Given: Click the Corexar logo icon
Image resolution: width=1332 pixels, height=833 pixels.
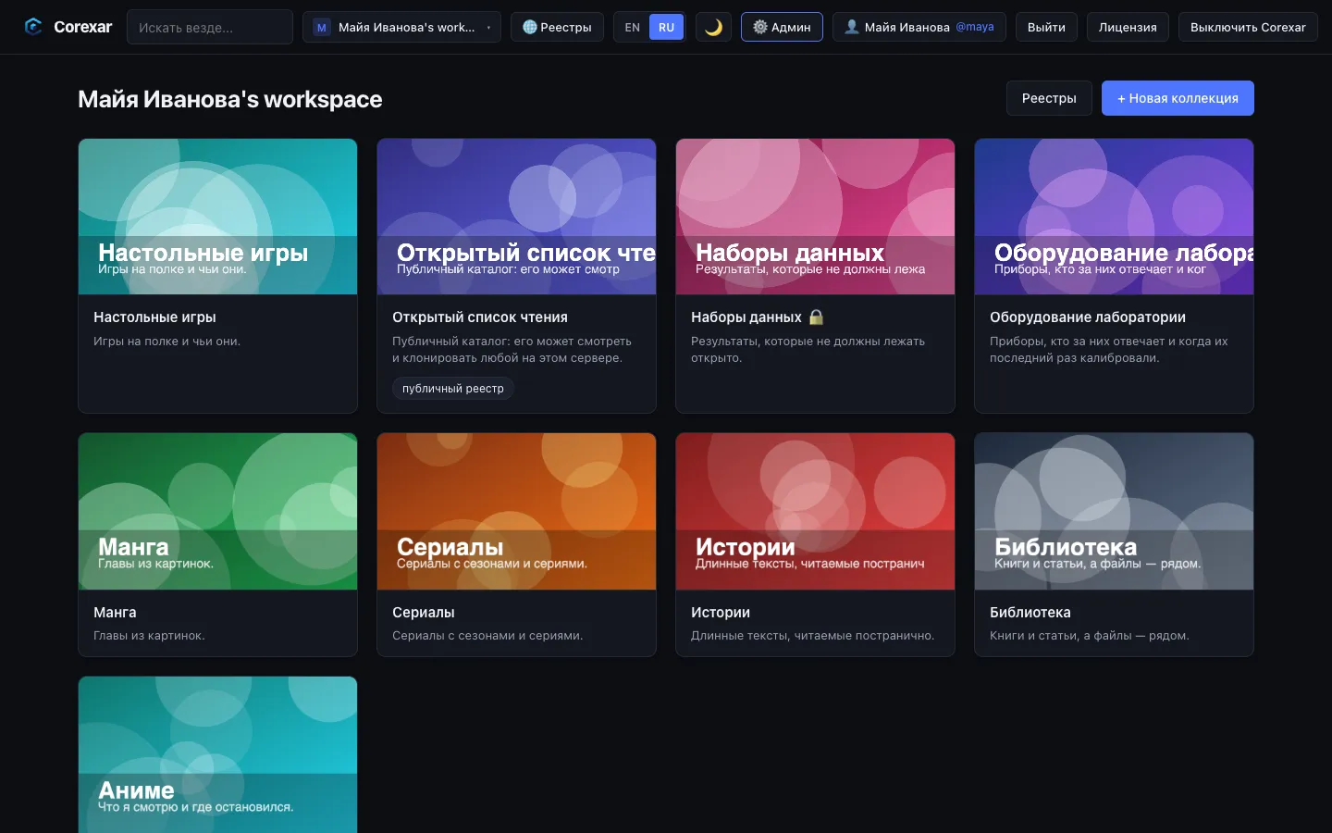Looking at the screenshot, I should (x=33, y=27).
